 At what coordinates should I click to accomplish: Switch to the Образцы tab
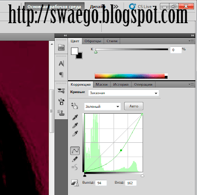tap(93, 41)
